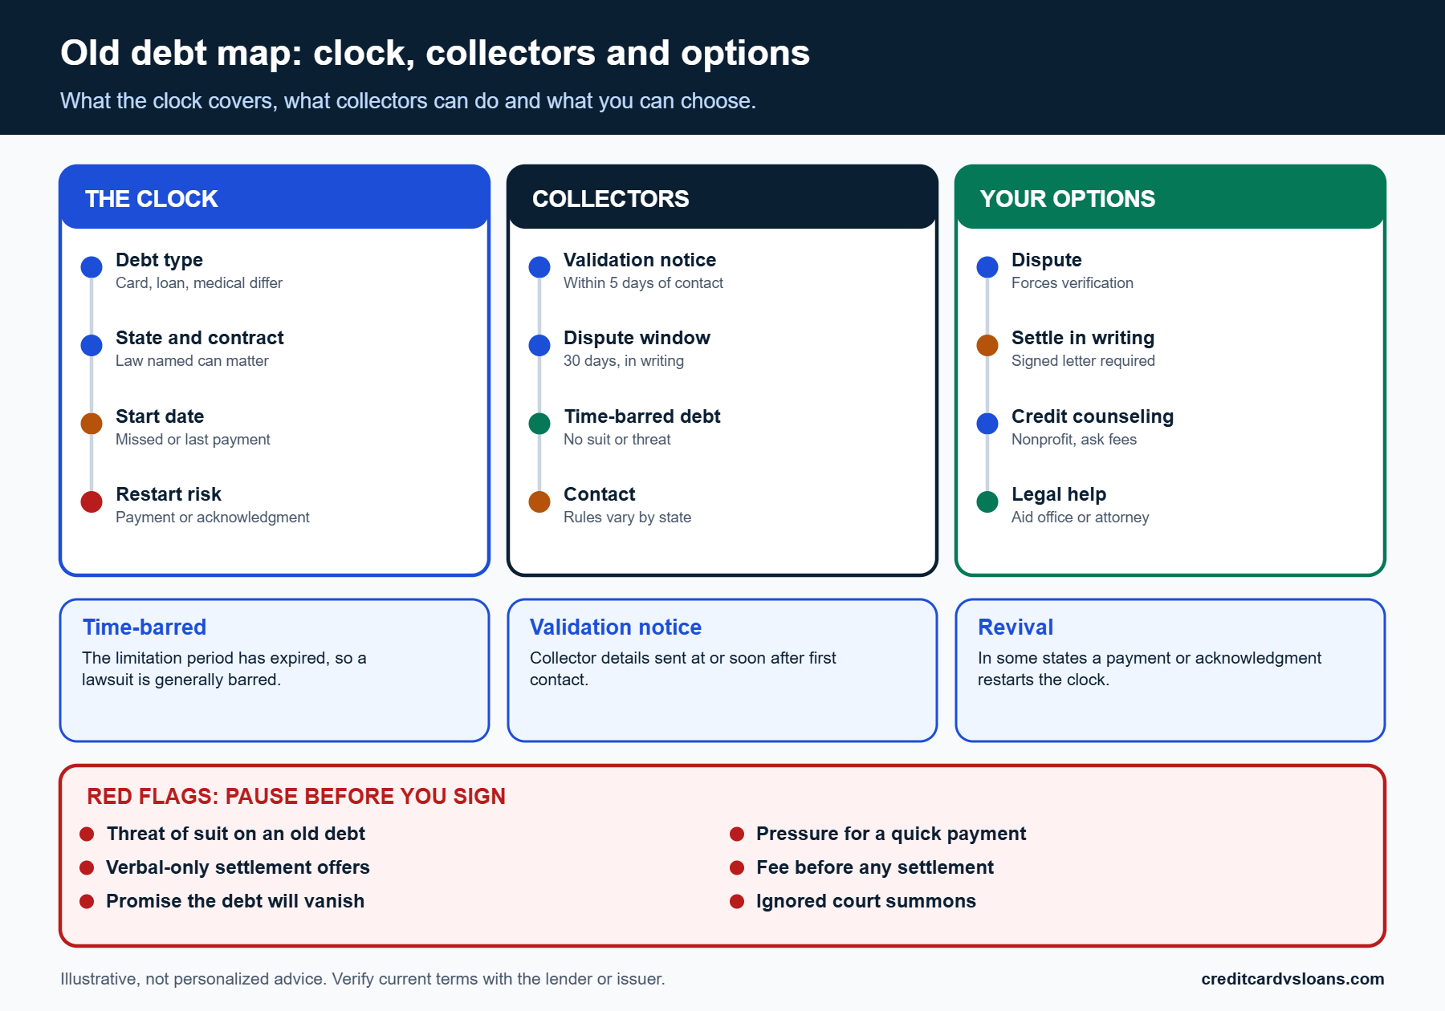Viewport: 1445px width, 1011px height.
Task: Click 'Within 5 days of contact' text
Action: (x=643, y=283)
